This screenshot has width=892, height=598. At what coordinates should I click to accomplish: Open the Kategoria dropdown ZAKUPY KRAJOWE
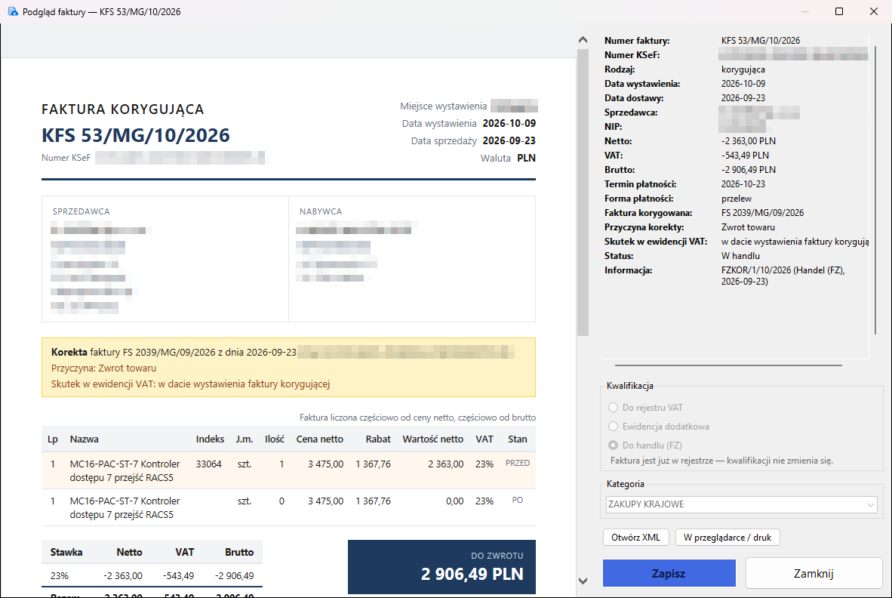click(741, 504)
